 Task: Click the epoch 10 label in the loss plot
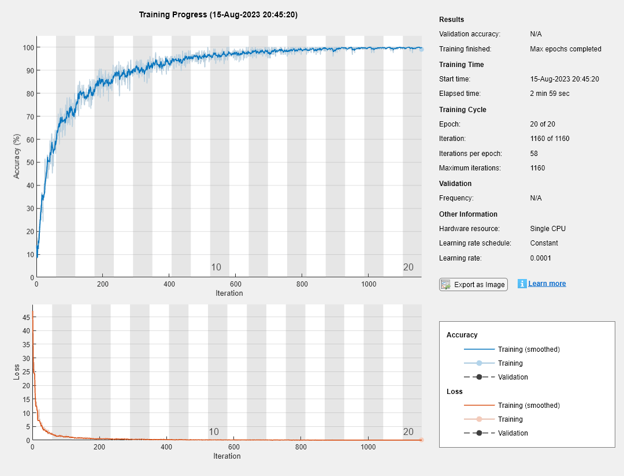pyautogui.click(x=214, y=432)
